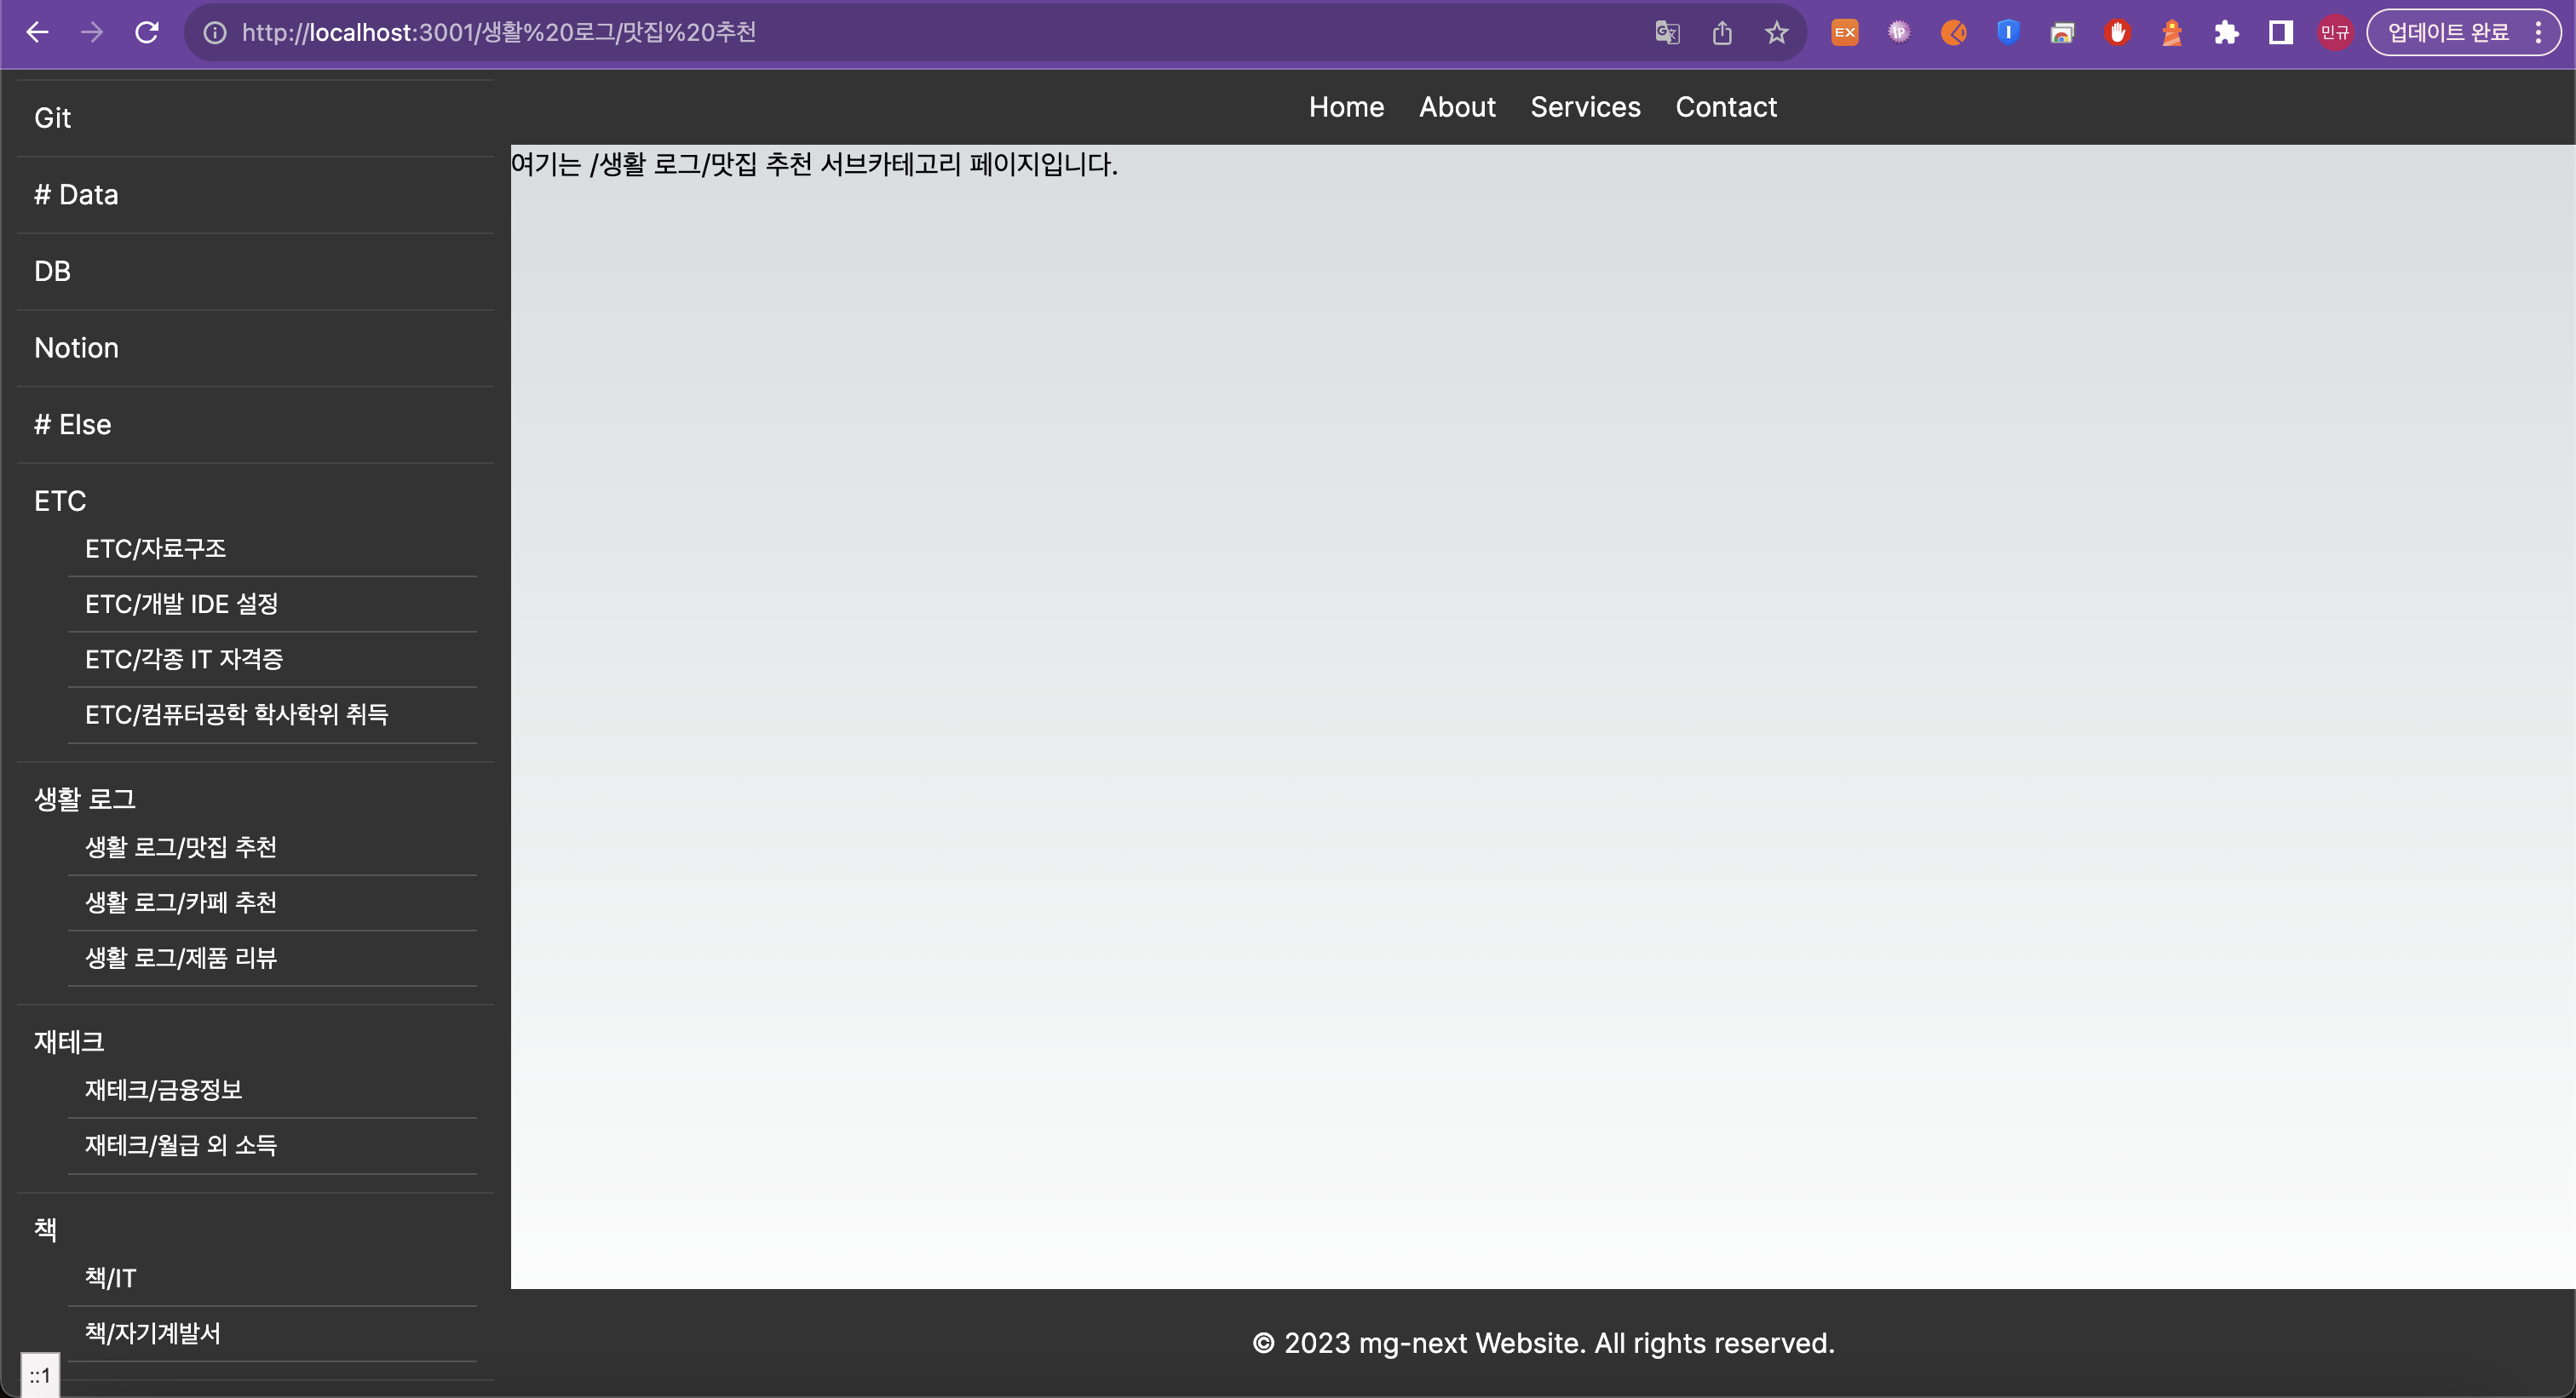Collapse the 생활 로그 category
The image size is (2576, 1398).
click(85, 799)
